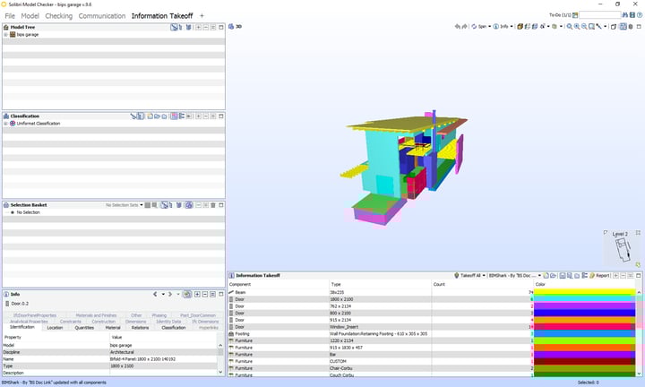Toggle Selection Basket select-from-3D icon
This screenshot has width=645, height=387.
pyautogui.click(x=164, y=205)
